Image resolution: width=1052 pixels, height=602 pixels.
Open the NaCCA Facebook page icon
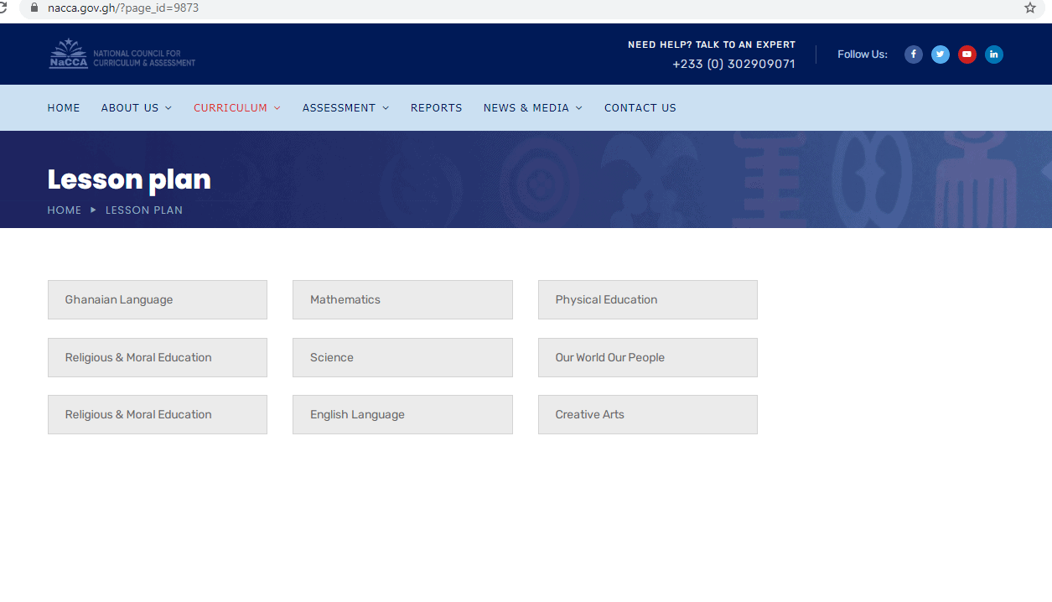pos(914,54)
